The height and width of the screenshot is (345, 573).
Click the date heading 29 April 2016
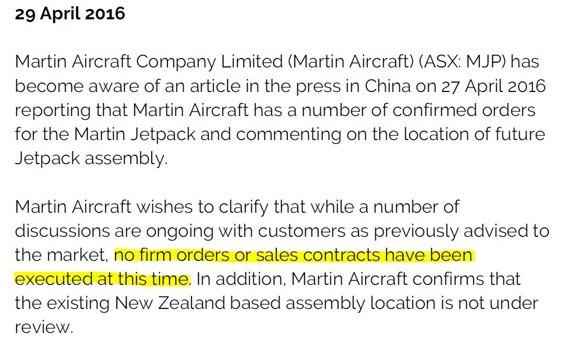pyautogui.click(x=70, y=14)
